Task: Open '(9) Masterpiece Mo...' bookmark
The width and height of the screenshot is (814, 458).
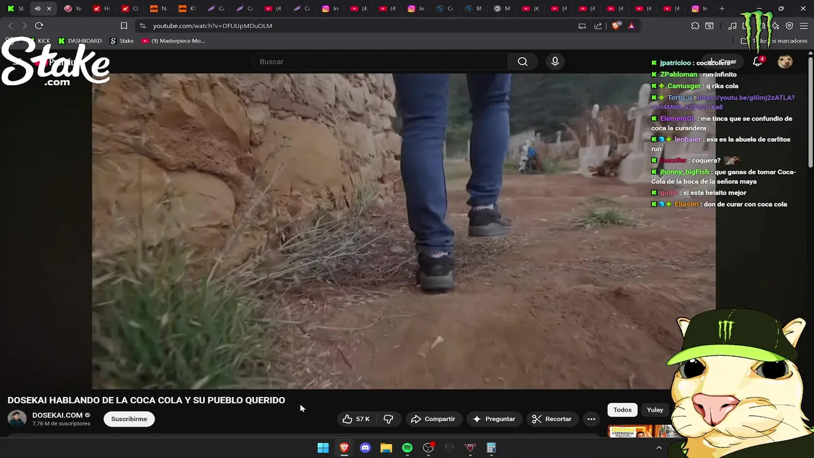Action: (x=173, y=41)
